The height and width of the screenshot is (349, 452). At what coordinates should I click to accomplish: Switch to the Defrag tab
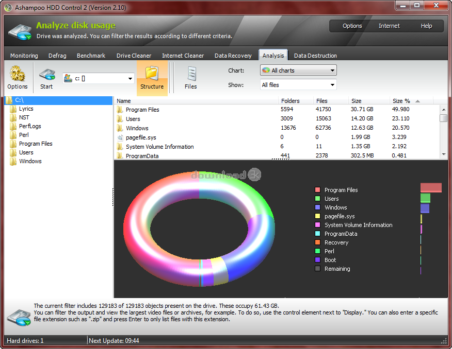(57, 56)
